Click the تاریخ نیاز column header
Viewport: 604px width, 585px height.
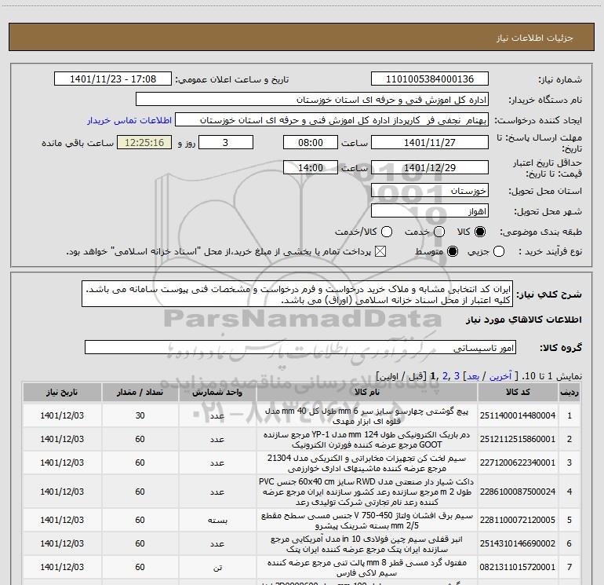coord(62,392)
